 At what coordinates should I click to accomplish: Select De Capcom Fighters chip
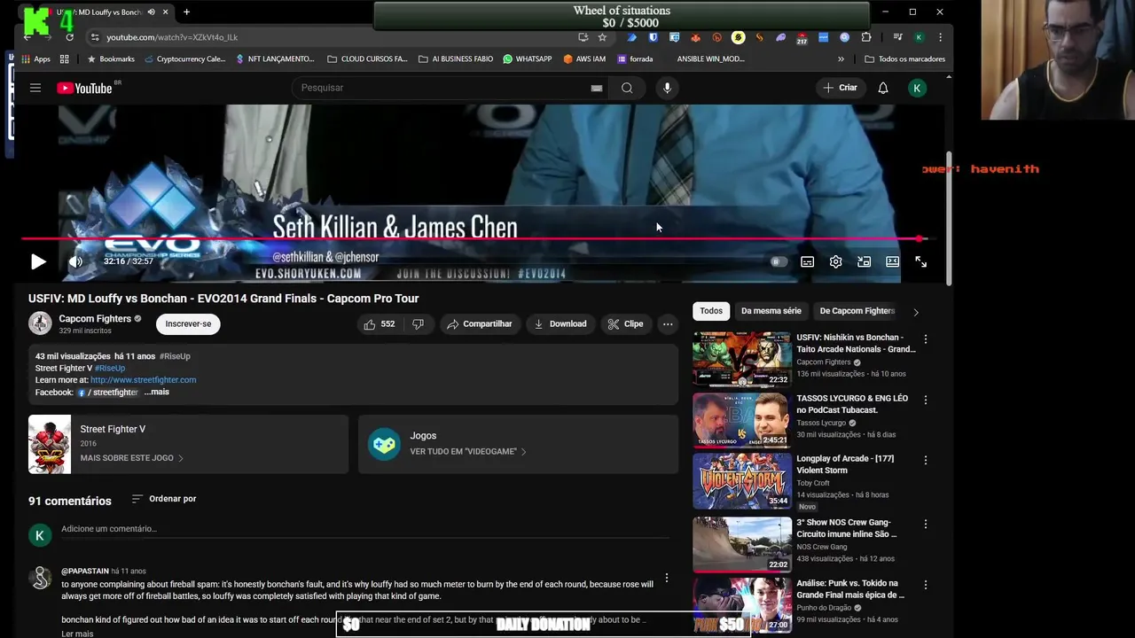point(857,311)
